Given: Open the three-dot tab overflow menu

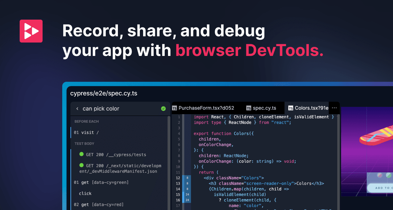Looking at the screenshot, I should tap(334, 108).
